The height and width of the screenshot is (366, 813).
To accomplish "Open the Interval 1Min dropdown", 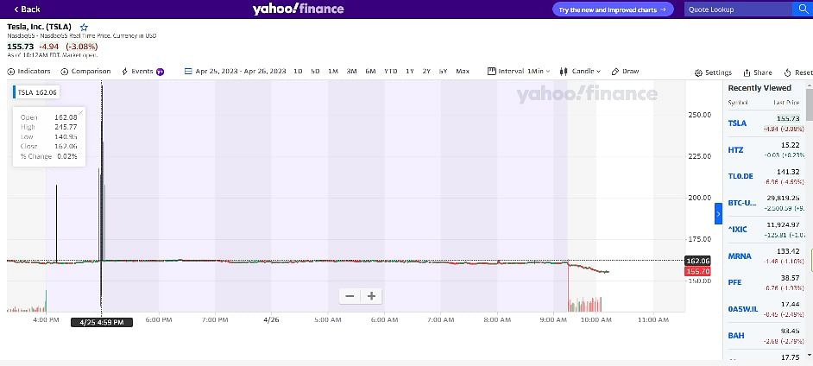I will (x=519, y=72).
